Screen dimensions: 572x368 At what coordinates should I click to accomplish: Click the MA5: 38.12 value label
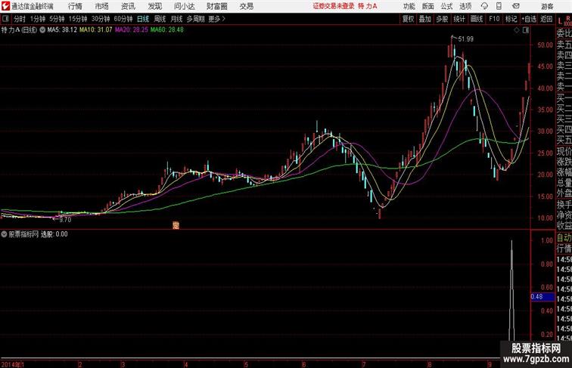[x=62, y=30]
